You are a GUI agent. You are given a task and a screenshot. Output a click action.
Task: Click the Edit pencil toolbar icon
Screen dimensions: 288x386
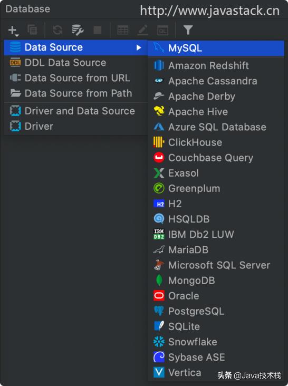click(x=143, y=30)
